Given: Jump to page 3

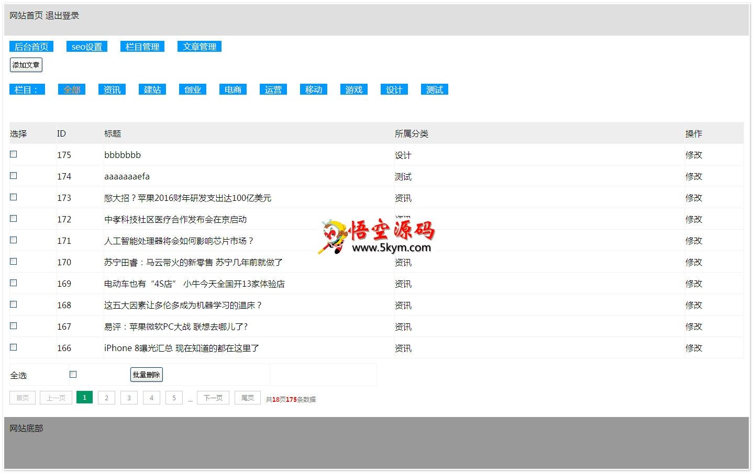Looking at the screenshot, I should point(129,398).
